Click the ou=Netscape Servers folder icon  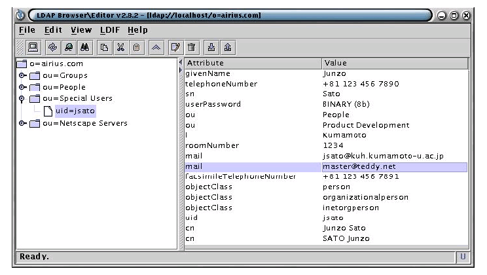pyautogui.click(x=35, y=123)
